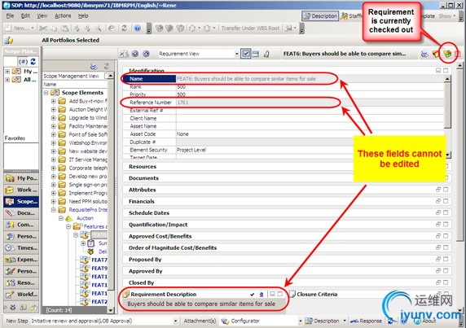Maximize the Financials section
This screenshot has height=328, width=466.
446,201
